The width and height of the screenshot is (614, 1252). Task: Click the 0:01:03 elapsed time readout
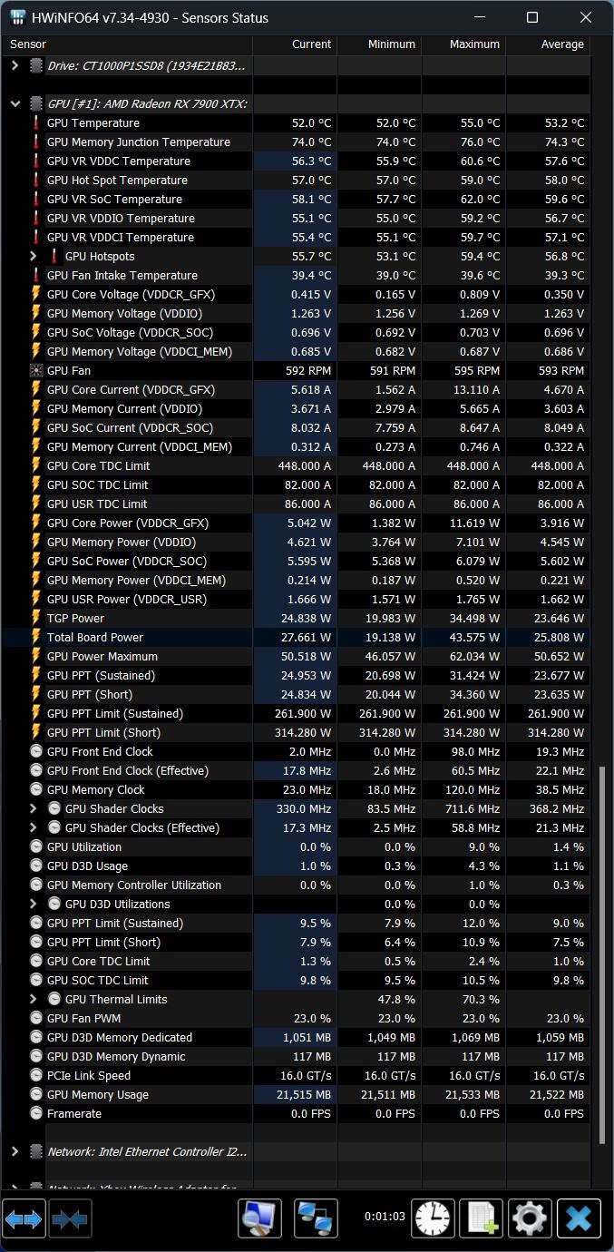385,1217
